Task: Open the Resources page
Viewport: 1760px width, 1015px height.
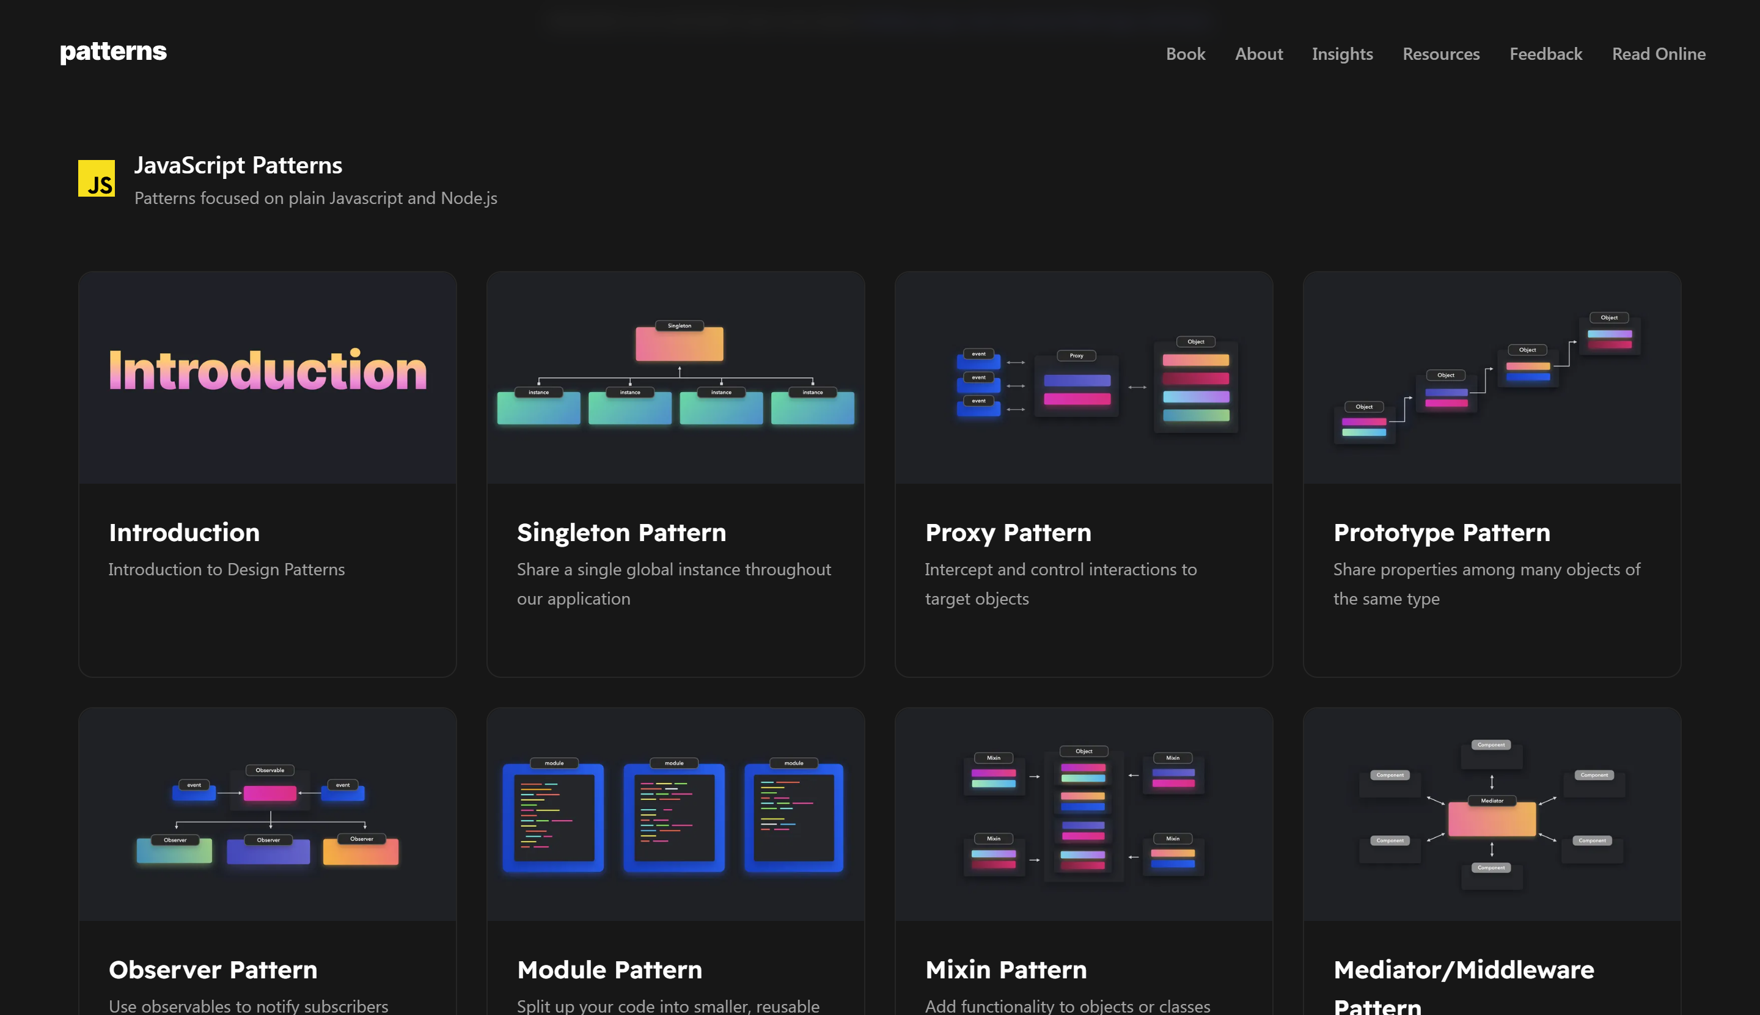Action: [x=1440, y=54]
